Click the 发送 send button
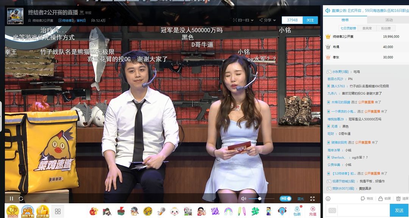 point(399,210)
